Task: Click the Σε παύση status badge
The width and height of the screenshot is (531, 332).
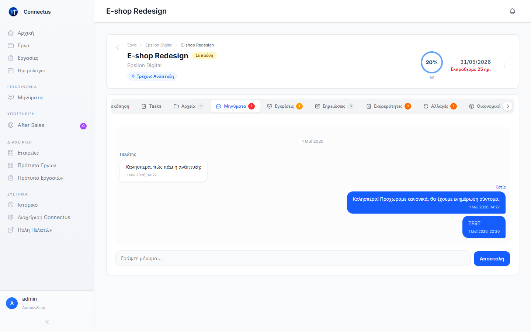Action: pyautogui.click(x=204, y=55)
